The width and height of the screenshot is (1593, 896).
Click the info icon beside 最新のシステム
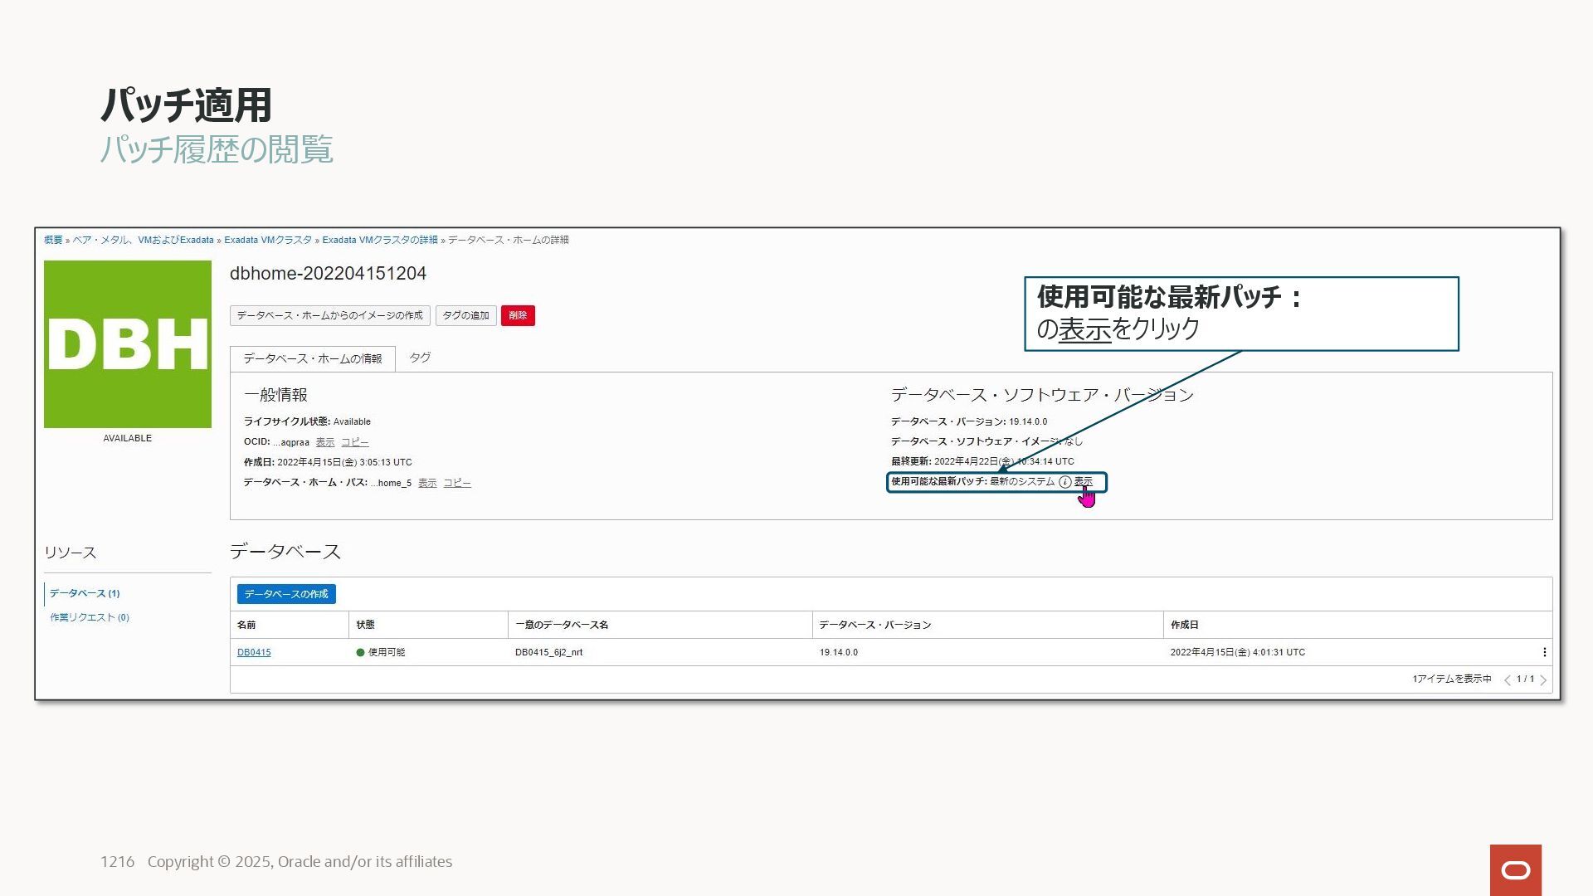coord(1065,482)
